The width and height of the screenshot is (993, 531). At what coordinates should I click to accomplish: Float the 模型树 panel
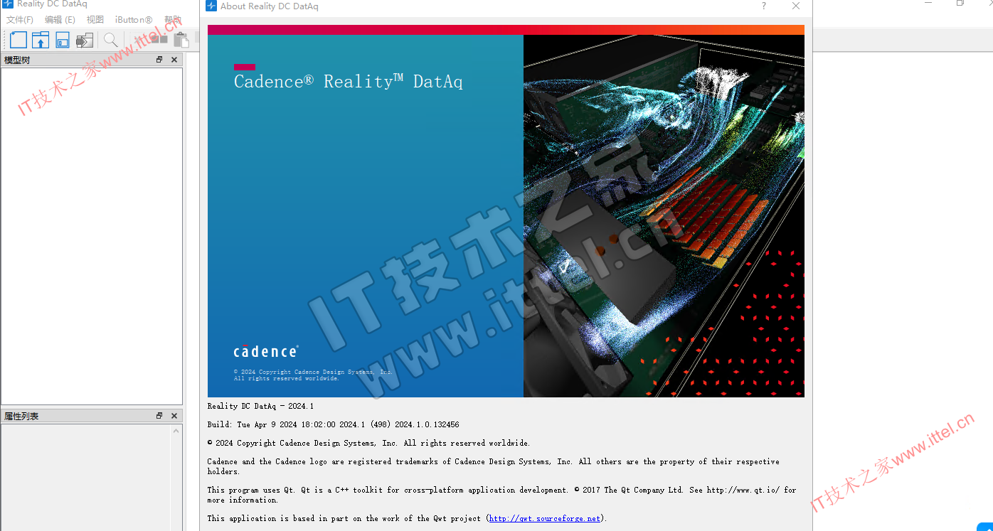(159, 60)
